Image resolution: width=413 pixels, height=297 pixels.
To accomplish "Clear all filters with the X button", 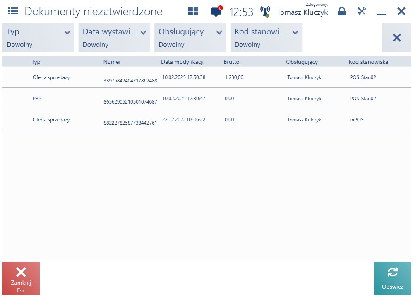I will click(x=397, y=38).
